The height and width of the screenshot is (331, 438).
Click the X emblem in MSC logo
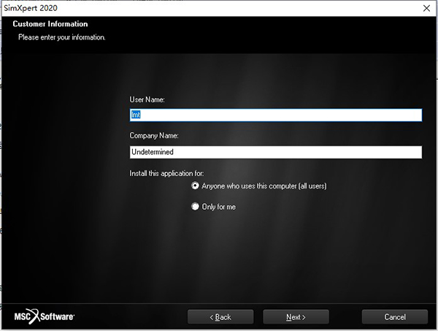coord(35,316)
